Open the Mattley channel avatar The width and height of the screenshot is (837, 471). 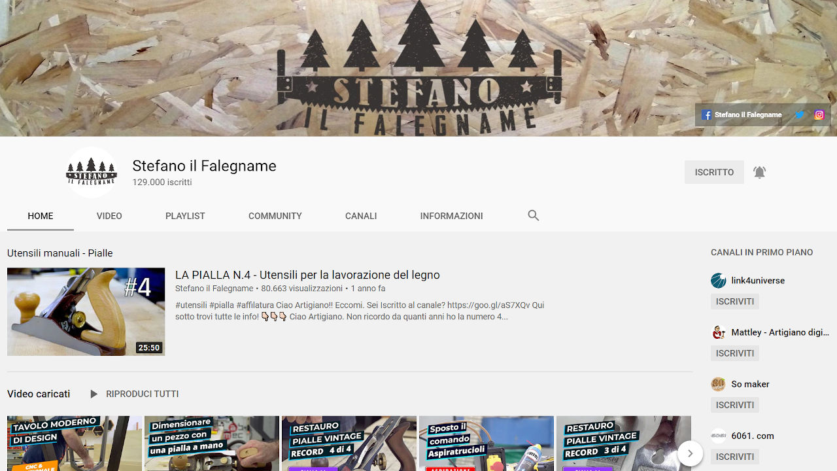click(719, 332)
